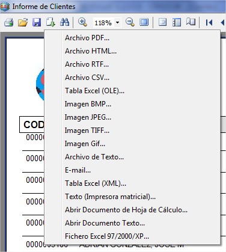226x252 pixels.
Task: Save the report with floppy disk icon
Action: pos(37,22)
